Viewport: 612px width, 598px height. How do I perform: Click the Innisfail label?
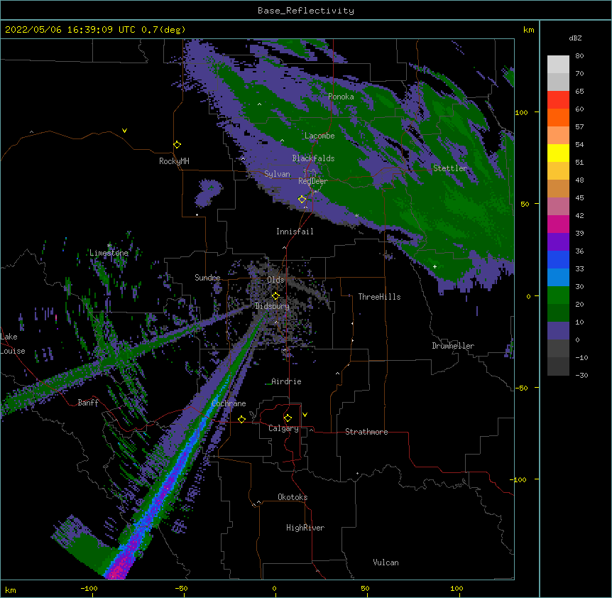[295, 232]
